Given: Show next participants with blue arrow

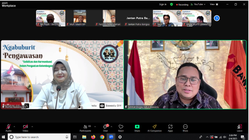Looking at the screenshot, I should coord(217,18).
